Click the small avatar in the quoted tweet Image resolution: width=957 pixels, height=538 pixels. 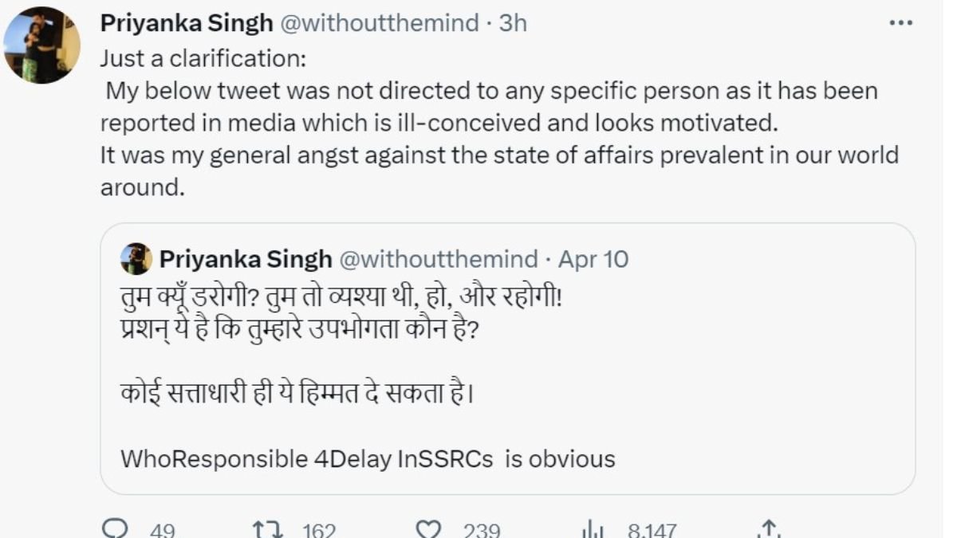point(136,258)
